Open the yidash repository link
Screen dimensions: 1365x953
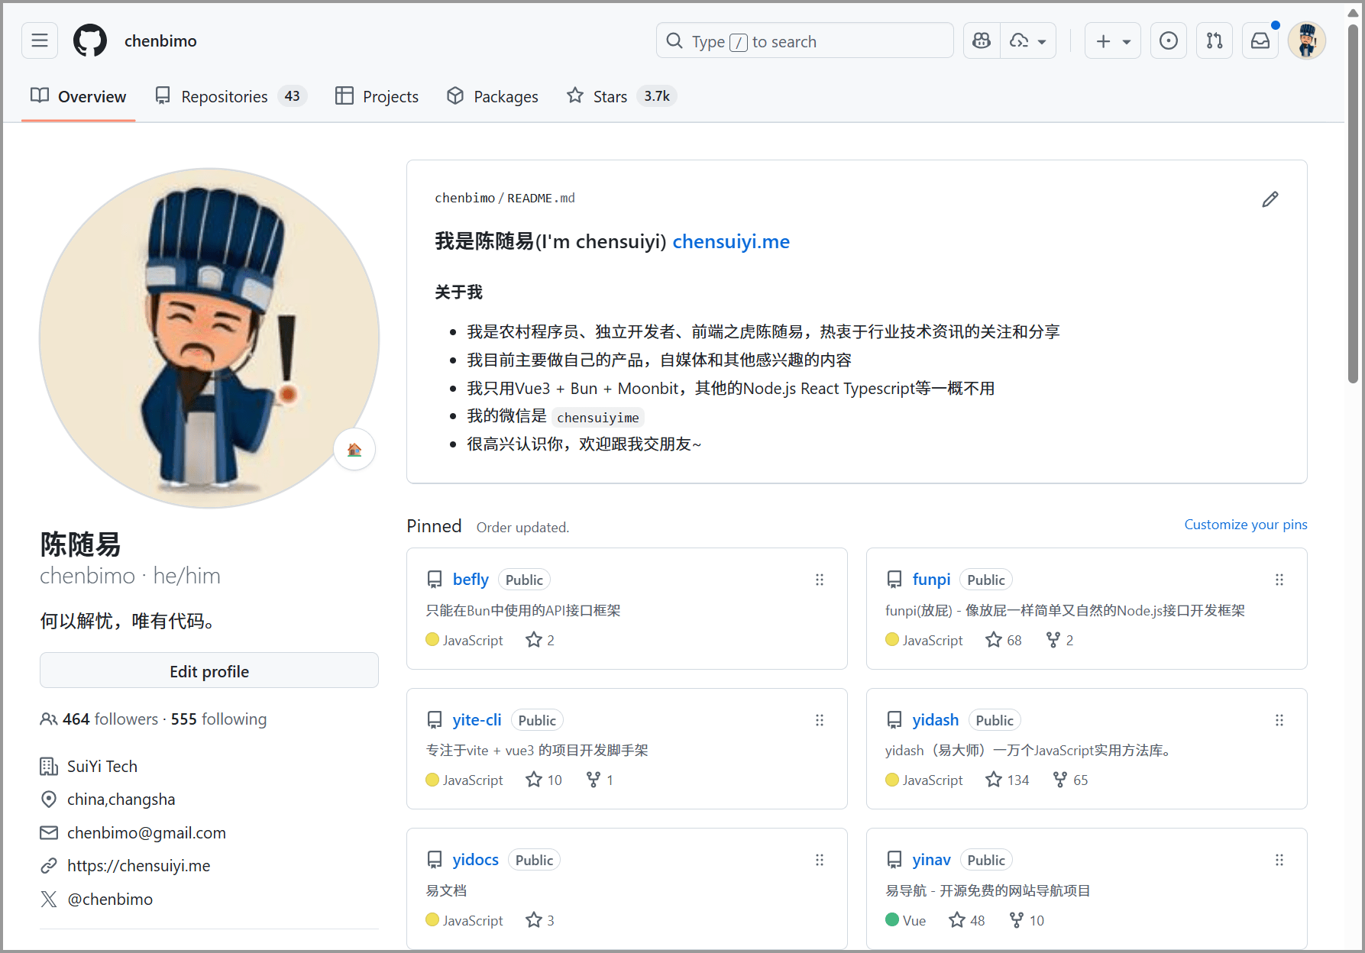(x=935, y=720)
